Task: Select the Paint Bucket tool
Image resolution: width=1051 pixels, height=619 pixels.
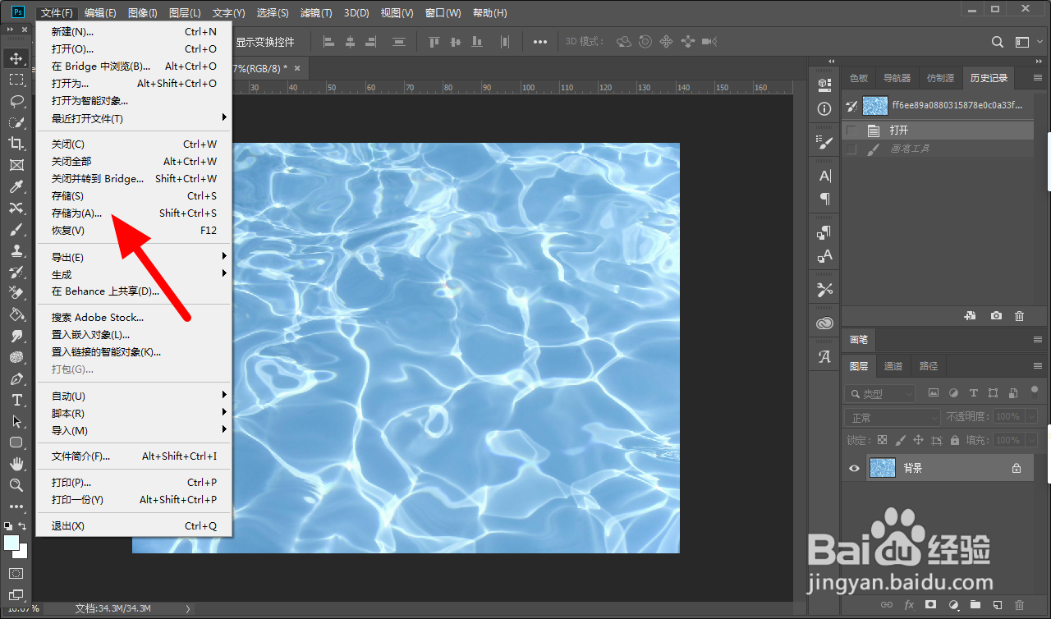Action: click(16, 314)
